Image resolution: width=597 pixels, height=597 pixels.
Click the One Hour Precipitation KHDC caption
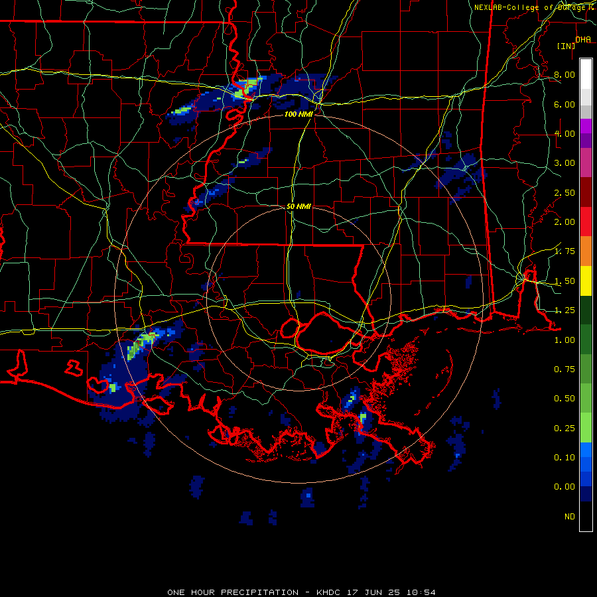[x=301, y=592]
